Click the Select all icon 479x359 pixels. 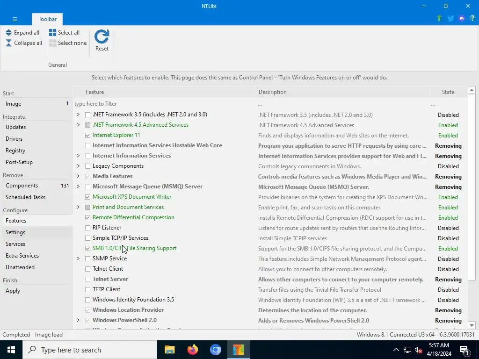(52, 33)
